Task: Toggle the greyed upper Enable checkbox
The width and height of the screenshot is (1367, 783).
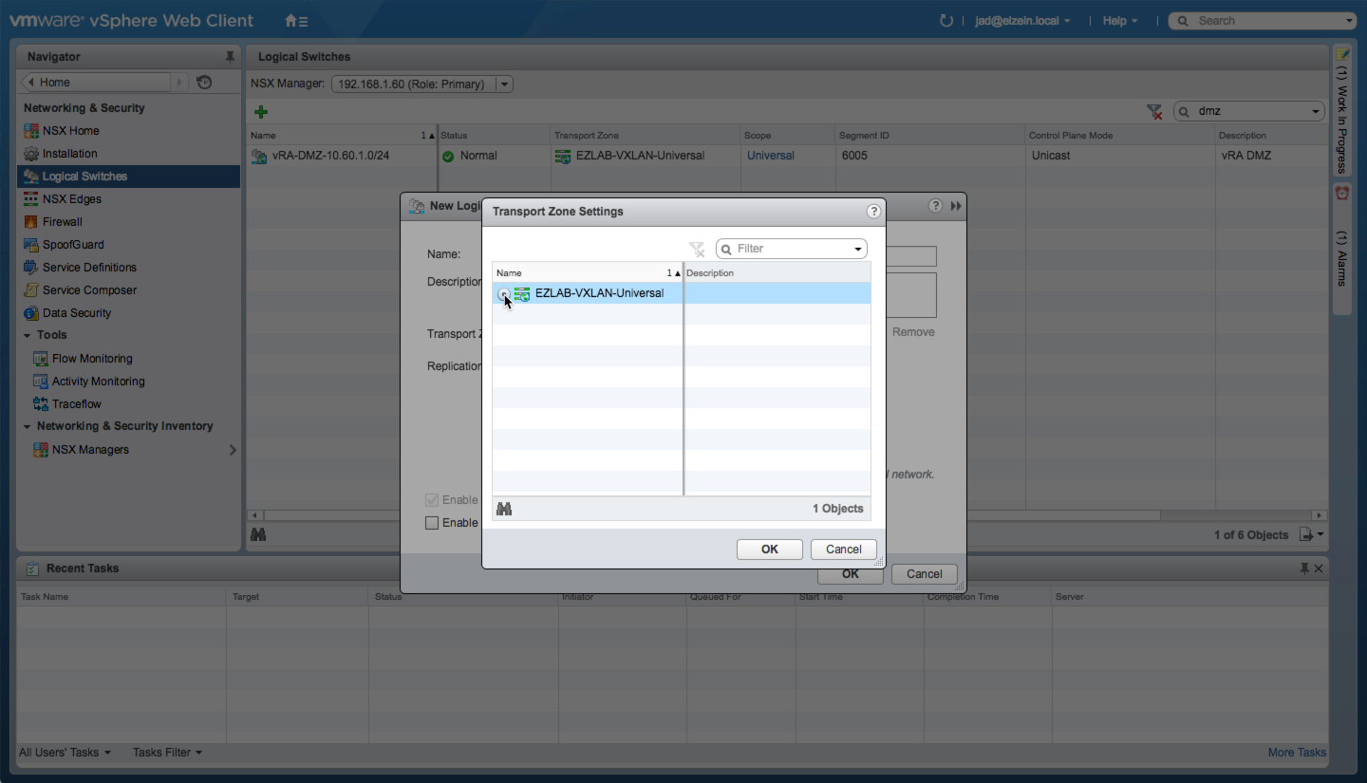Action: 432,500
